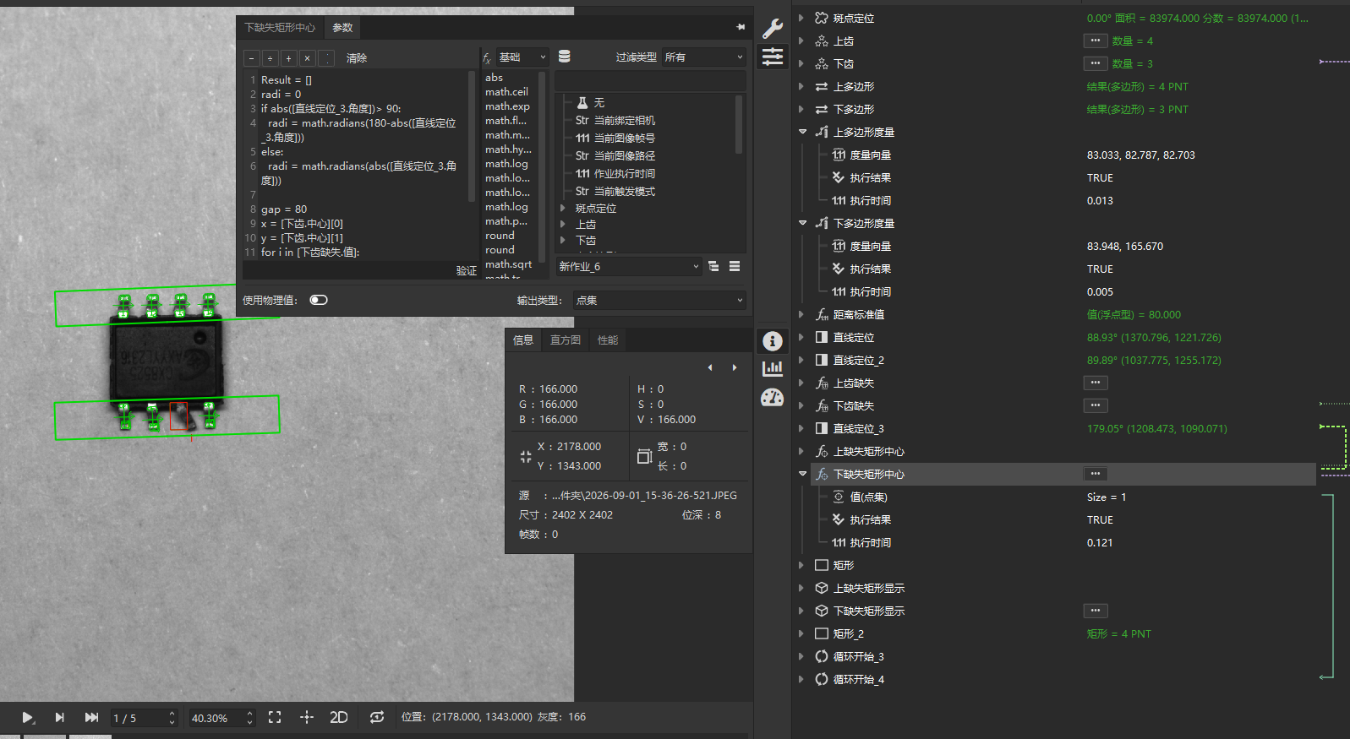This screenshot has height=739, width=1350.
Task: Click the info circle icon
Action: (773, 340)
